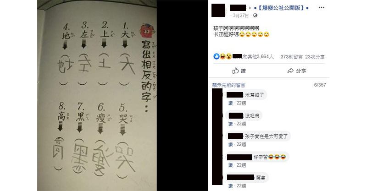The image size is (367, 191).
Task: Open the homework worksheet photo
Action: (x=97, y=95)
